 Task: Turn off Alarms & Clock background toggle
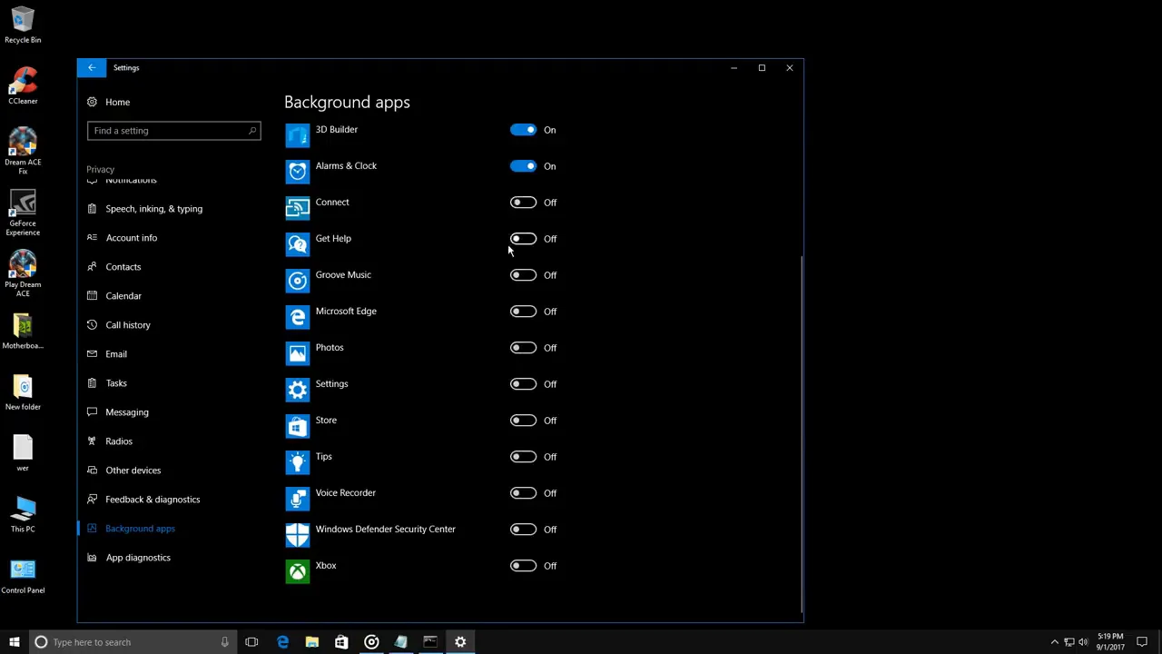tap(523, 166)
